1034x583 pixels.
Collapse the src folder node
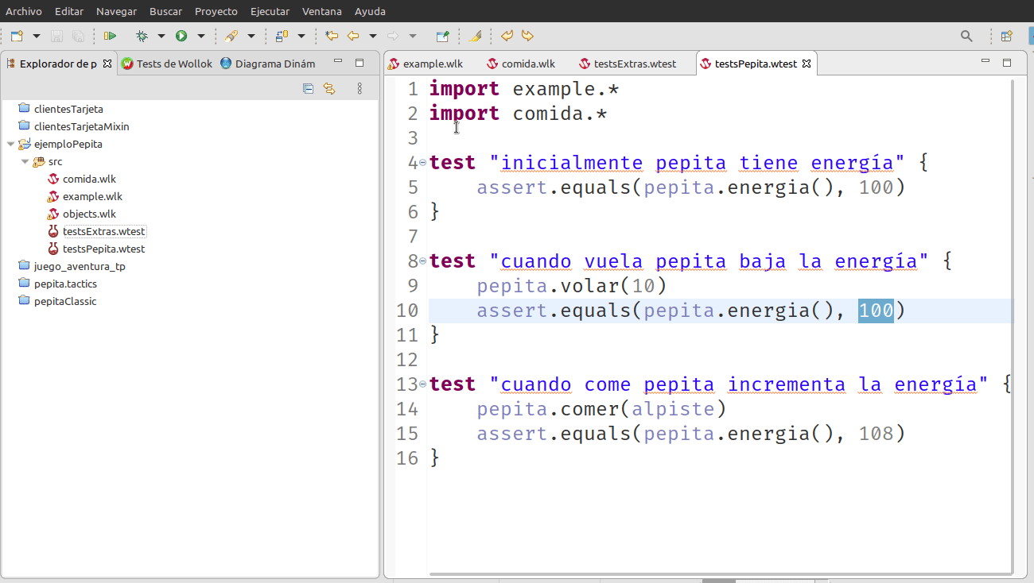25,162
